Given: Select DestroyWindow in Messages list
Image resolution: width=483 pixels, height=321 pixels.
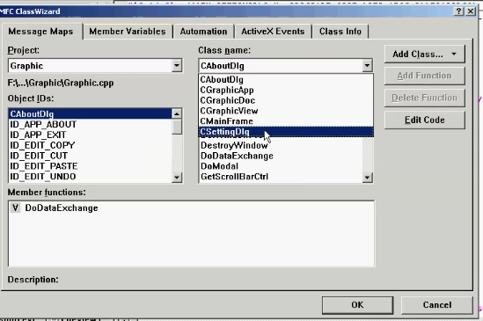Looking at the screenshot, I should 281,145.
